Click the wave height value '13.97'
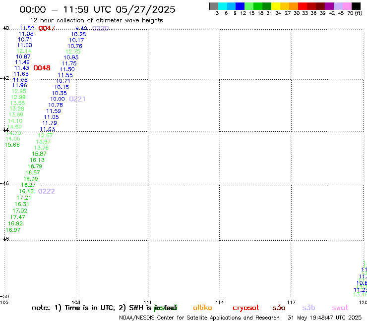Image resolution: width=367 pixels, height=322 pixels. (43, 142)
